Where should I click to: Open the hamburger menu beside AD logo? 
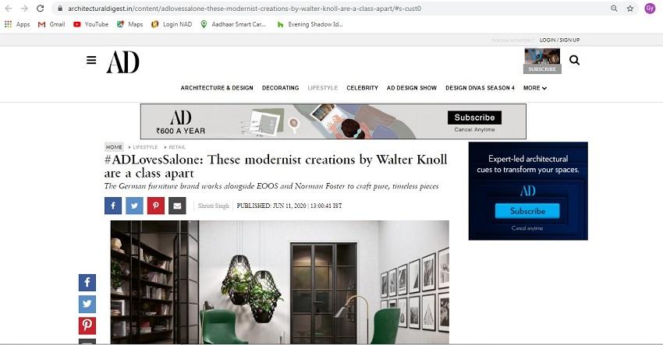point(91,61)
